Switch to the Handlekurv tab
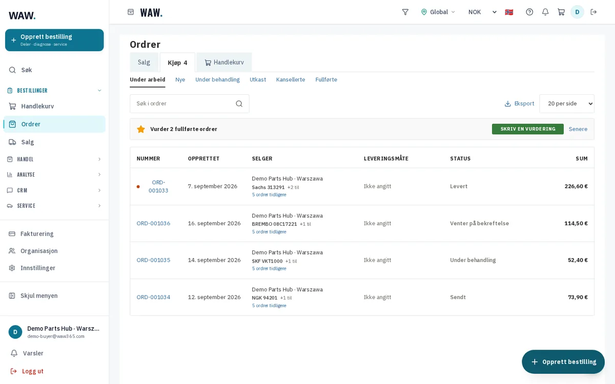Viewport: 615px width, 384px height. click(224, 62)
